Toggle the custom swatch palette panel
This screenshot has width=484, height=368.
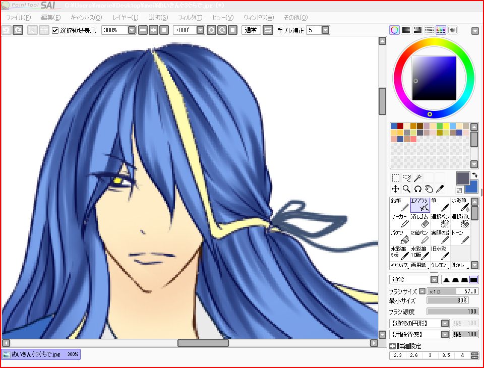tap(441, 30)
